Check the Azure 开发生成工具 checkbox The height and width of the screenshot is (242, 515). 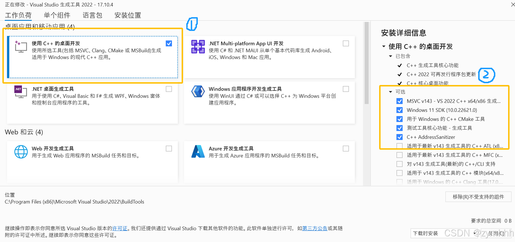(346, 149)
